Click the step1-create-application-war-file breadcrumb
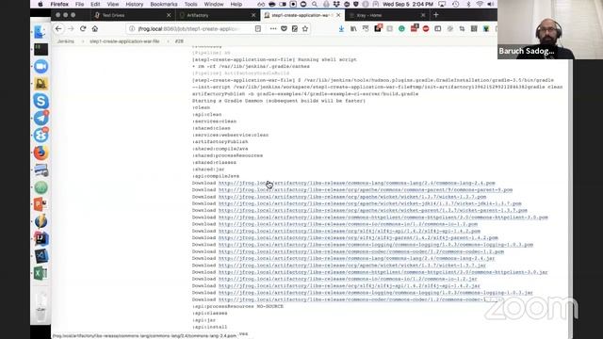Viewport: 603px width, 339px height. [x=124, y=41]
